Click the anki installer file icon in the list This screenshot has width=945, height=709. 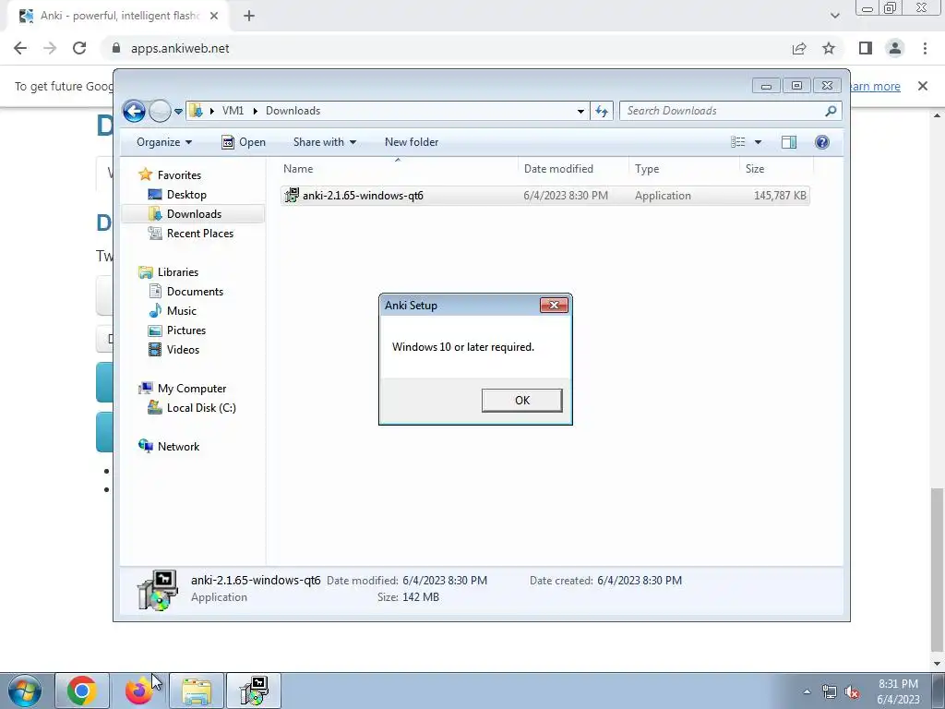click(x=292, y=196)
